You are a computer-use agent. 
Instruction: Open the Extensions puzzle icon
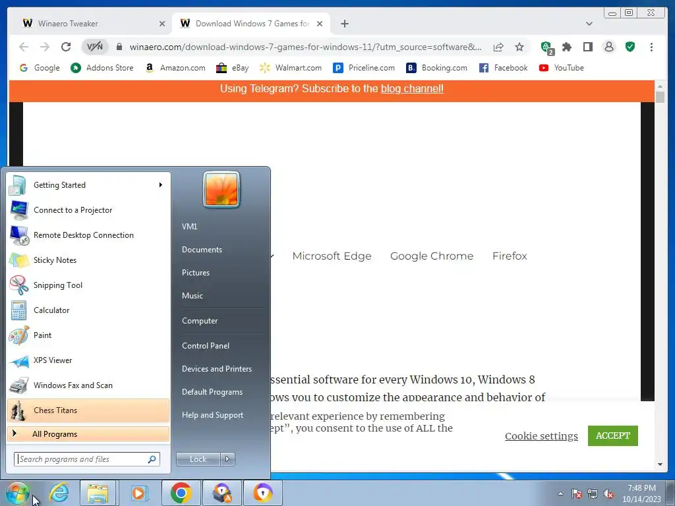[x=567, y=47]
